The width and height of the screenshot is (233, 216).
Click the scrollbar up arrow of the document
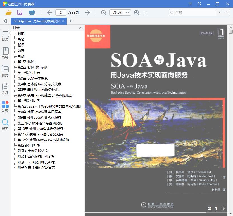230,27
